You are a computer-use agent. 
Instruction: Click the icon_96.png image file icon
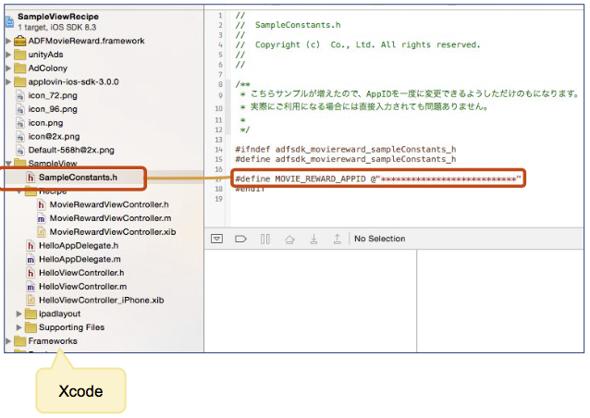click(20, 109)
